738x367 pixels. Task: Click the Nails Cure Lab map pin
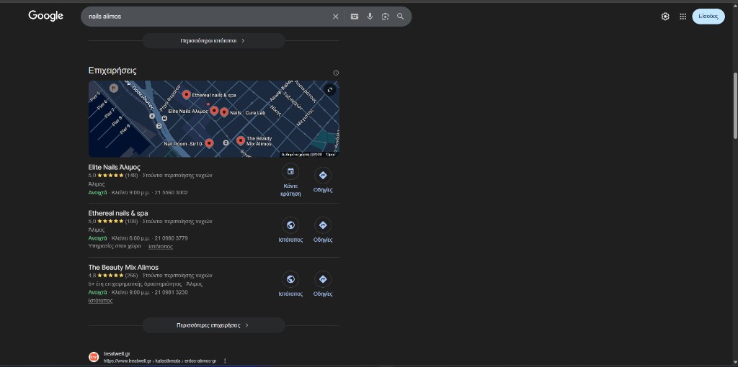(224, 112)
